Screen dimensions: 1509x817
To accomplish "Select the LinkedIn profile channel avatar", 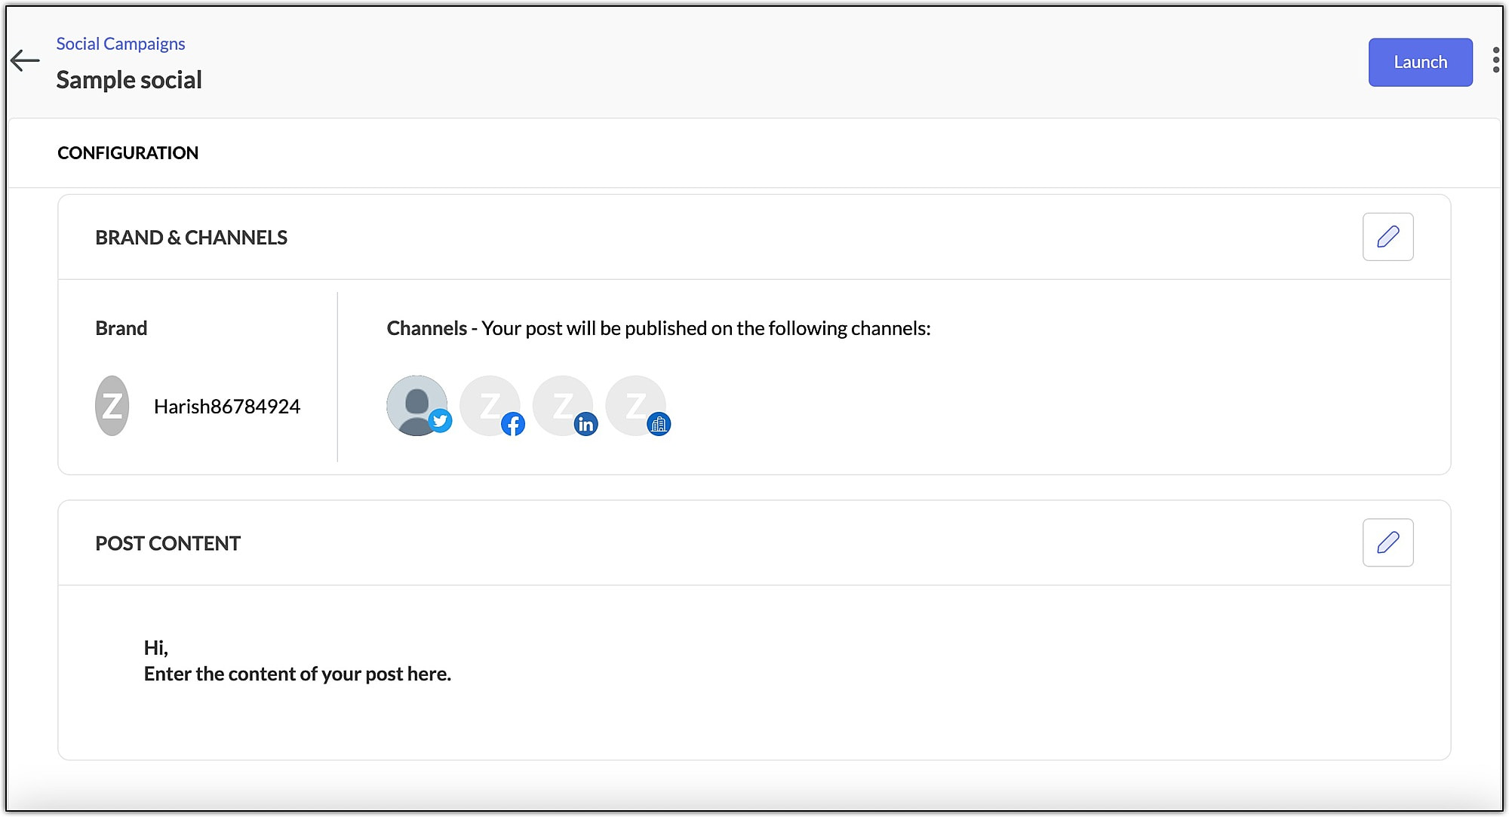I will [562, 405].
